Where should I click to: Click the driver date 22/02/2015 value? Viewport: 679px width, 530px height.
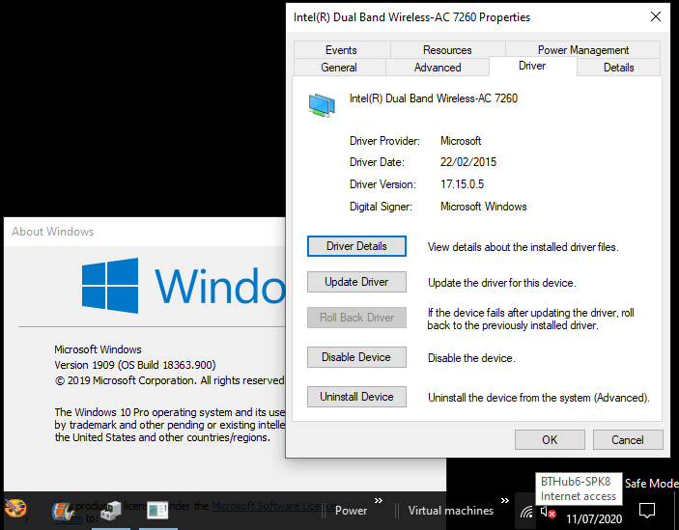click(x=468, y=162)
